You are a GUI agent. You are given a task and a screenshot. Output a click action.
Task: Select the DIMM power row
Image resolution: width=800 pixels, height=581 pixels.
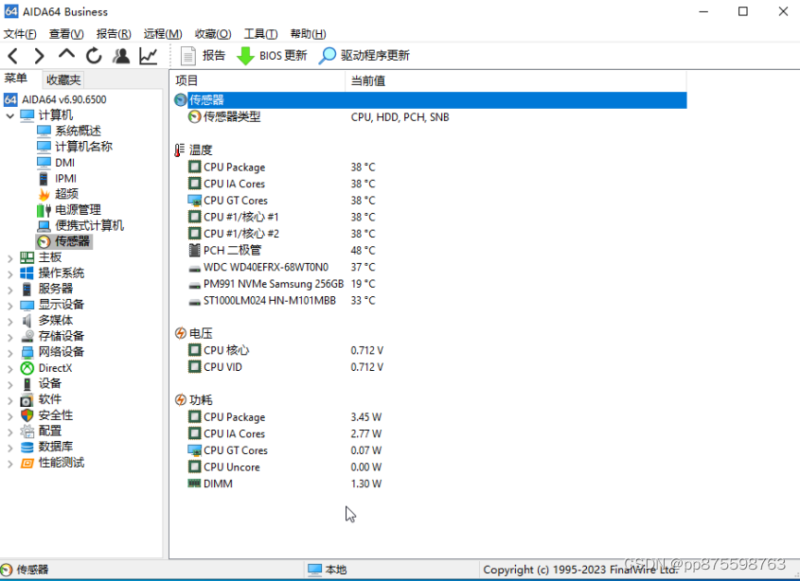431,484
